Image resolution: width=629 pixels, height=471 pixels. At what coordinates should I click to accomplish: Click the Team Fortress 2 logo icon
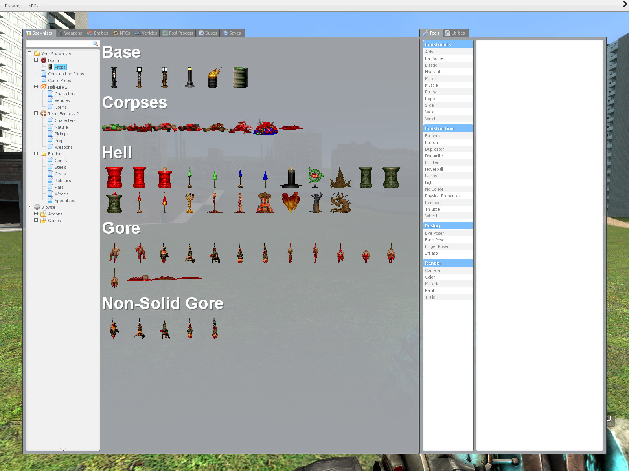click(x=44, y=114)
